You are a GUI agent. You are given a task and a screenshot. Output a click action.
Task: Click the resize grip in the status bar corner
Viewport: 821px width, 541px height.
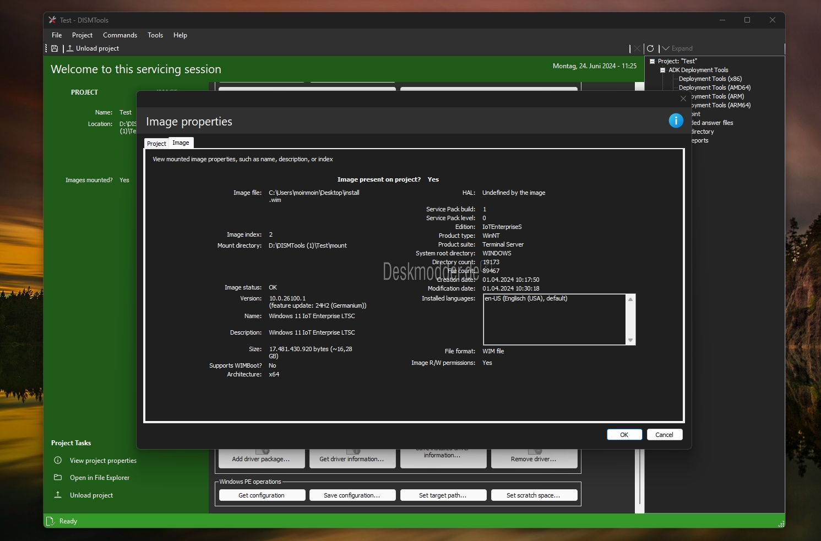781,523
